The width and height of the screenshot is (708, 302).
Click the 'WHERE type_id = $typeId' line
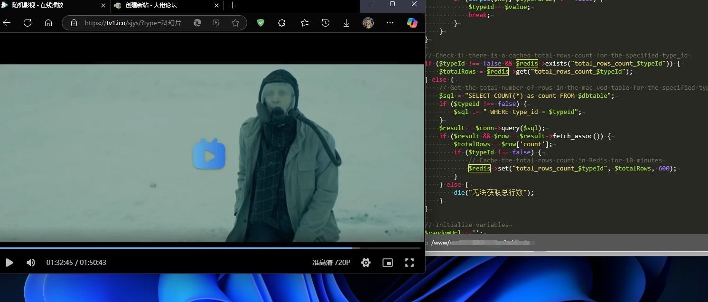tap(518, 112)
